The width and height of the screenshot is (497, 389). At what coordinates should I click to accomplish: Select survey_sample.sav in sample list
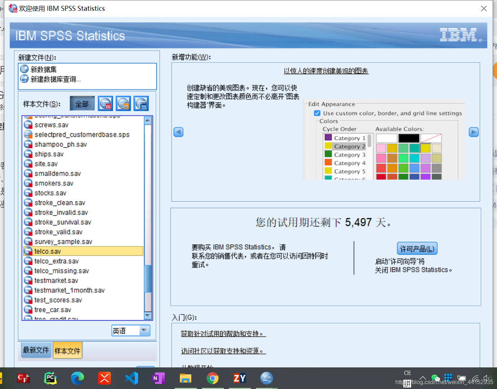pos(83,241)
